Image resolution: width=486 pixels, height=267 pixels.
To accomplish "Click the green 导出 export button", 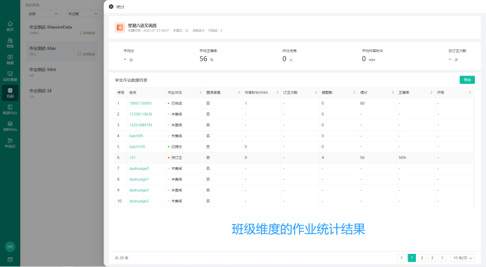I will [467, 80].
